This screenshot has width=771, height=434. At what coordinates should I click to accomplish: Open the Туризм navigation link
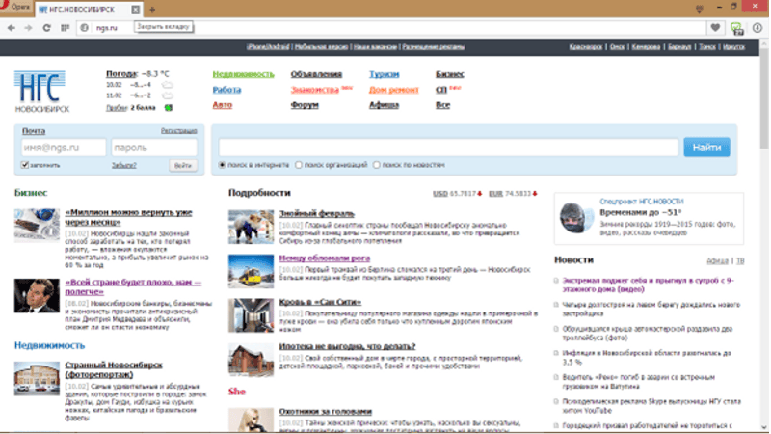[384, 74]
